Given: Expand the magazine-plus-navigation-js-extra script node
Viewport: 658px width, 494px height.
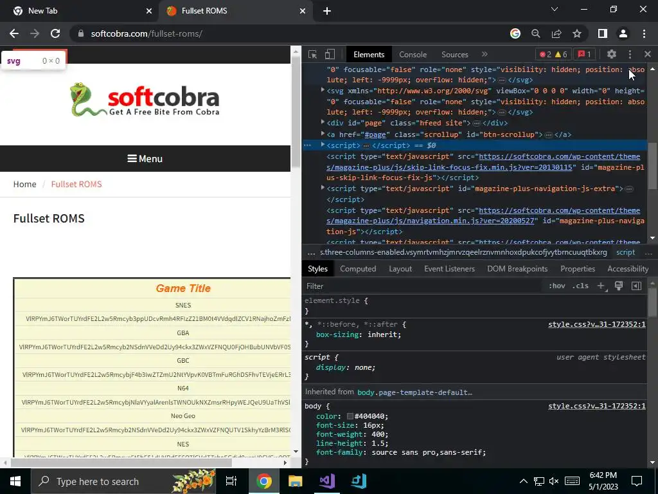Looking at the screenshot, I should (x=323, y=188).
